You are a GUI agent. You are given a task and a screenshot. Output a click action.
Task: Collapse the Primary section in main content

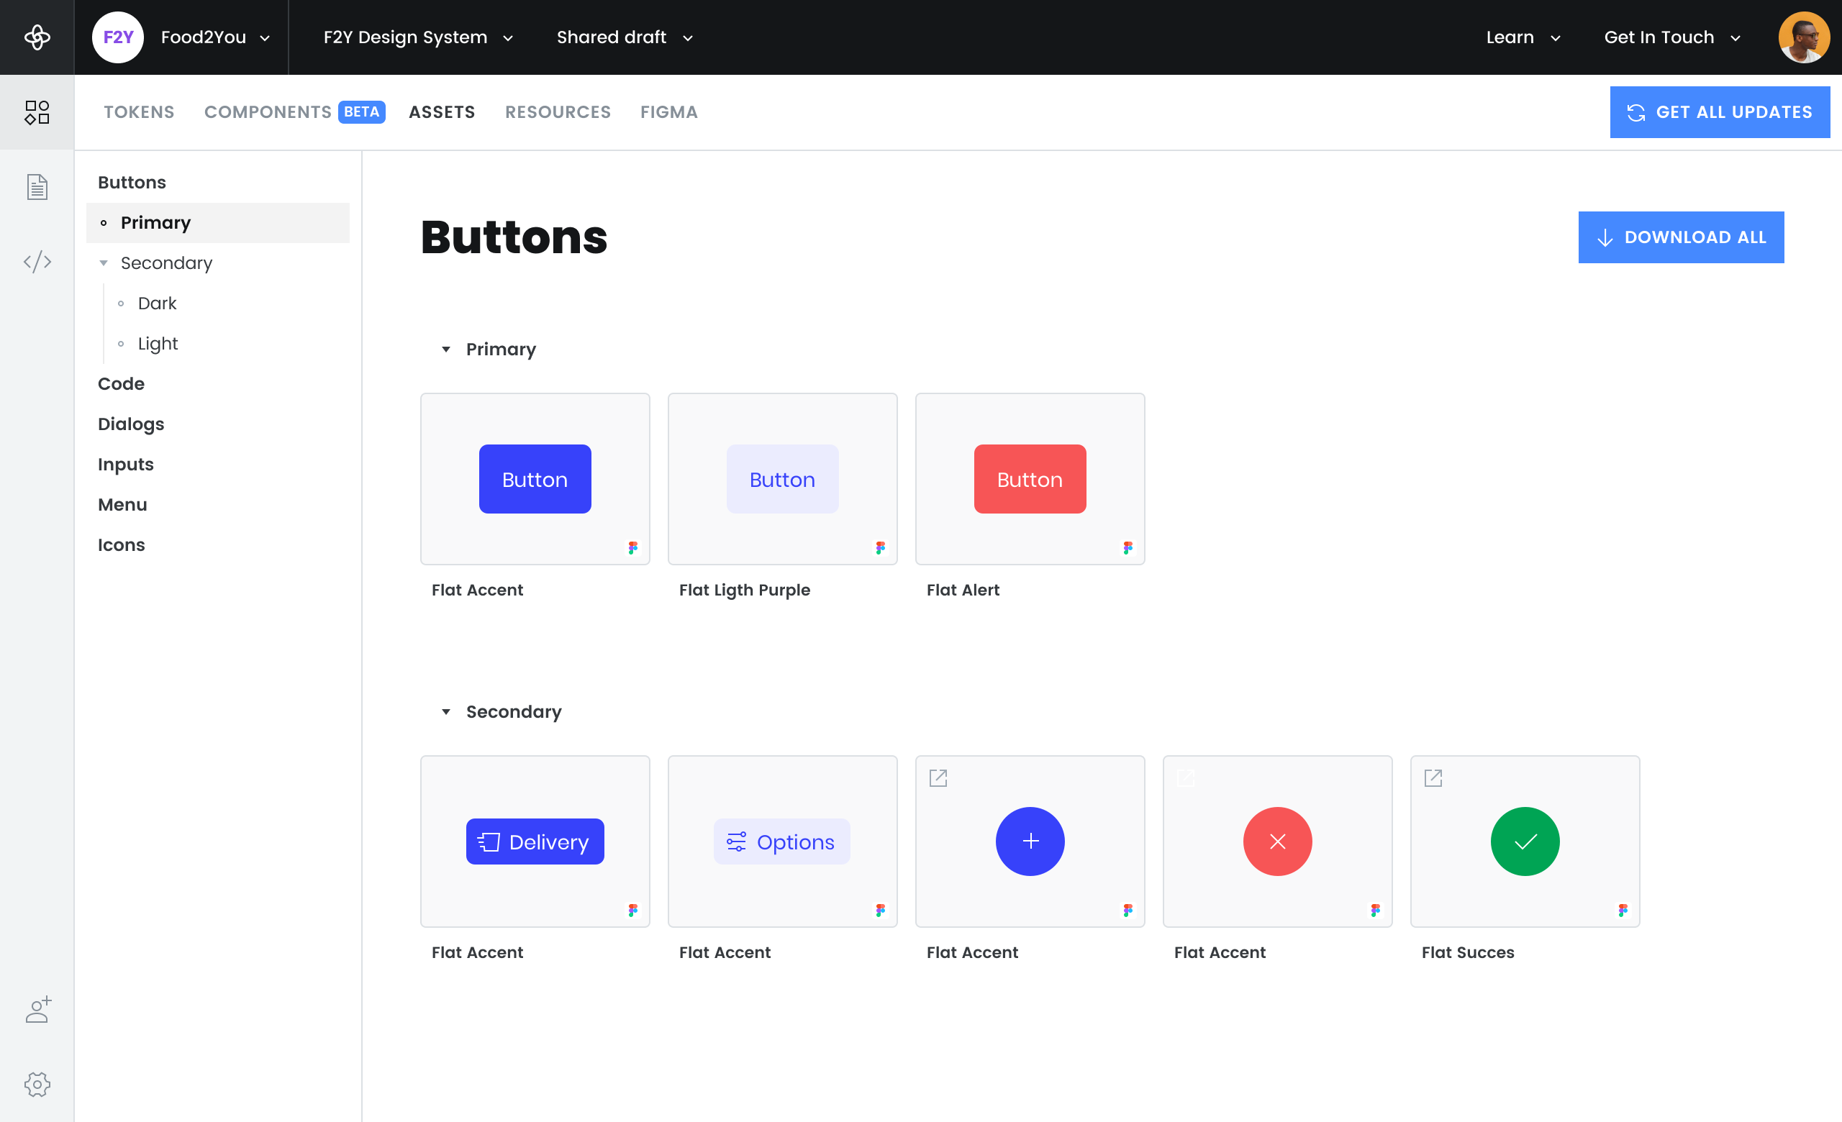pyautogui.click(x=446, y=350)
